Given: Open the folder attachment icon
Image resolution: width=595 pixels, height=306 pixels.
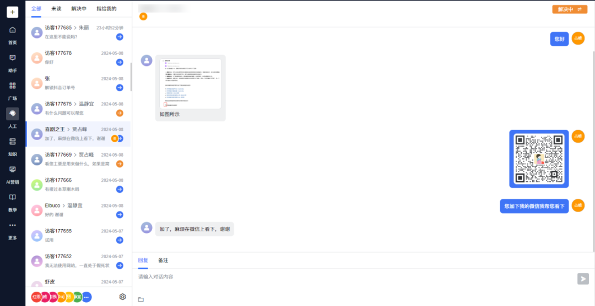Looking at the screenshot, I should (141, 299).
